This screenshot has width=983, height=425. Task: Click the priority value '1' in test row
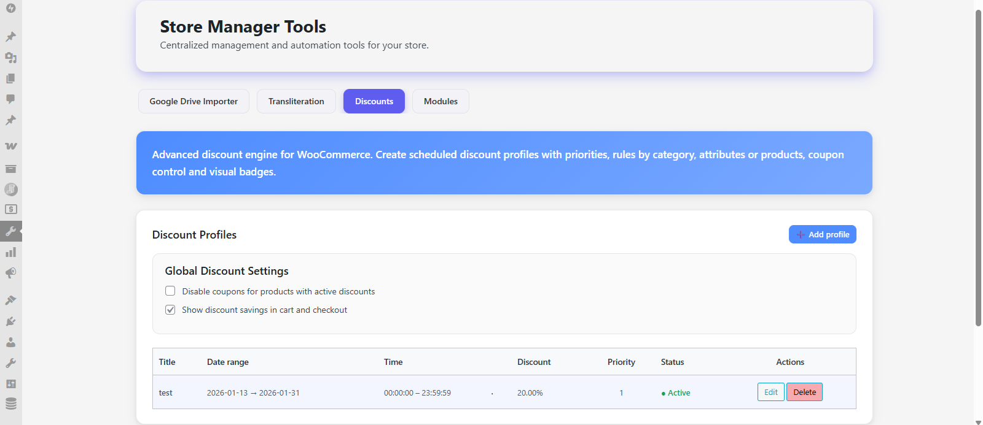621,392
